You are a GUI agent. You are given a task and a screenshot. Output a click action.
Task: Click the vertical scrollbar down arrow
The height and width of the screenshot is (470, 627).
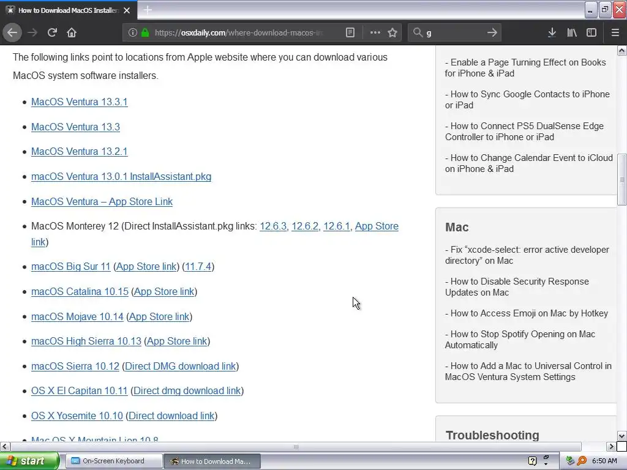622,436
